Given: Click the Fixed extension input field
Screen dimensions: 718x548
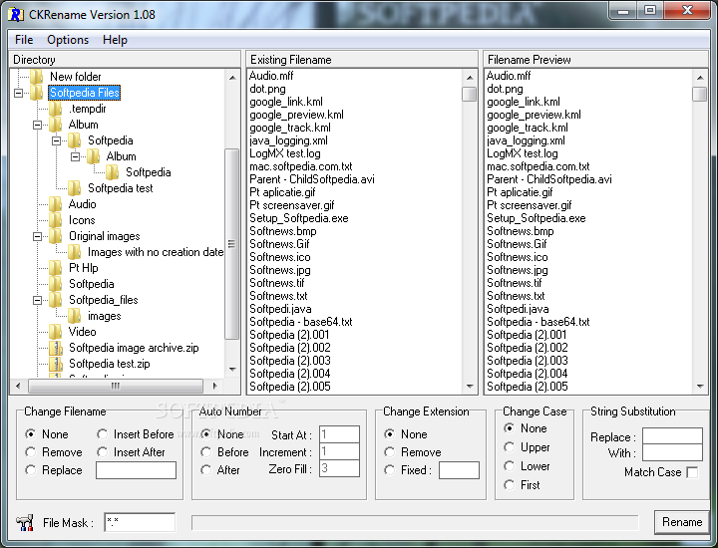Looking at the screenshot, I should pyautogui.click(x=459, y=470).
